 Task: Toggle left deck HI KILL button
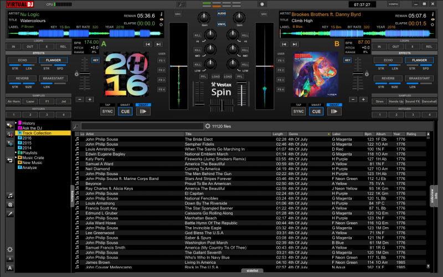(198, 35)
